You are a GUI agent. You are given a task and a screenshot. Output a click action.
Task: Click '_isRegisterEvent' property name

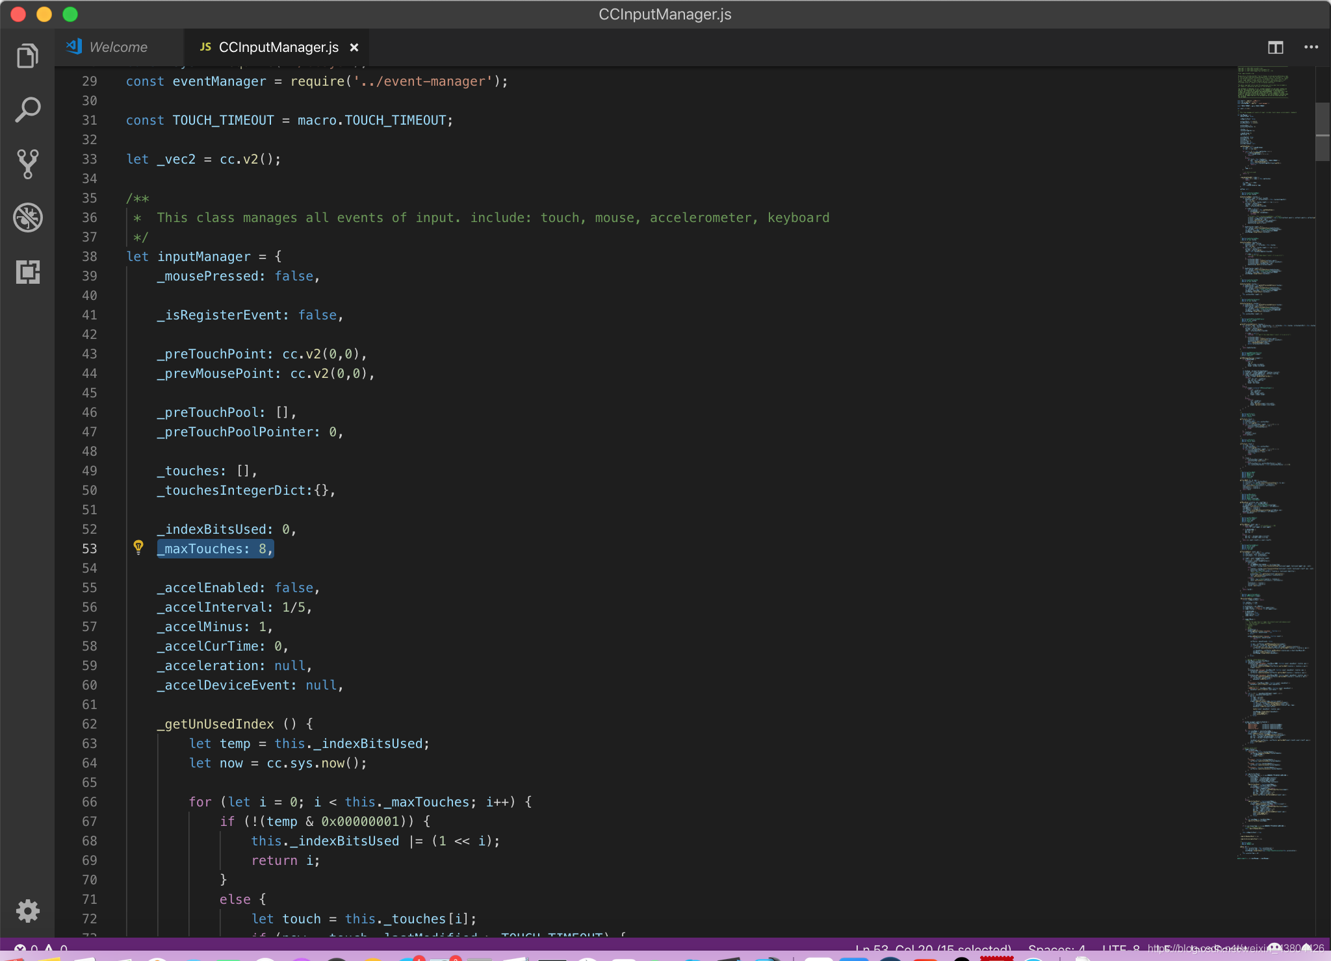point(219,315)
